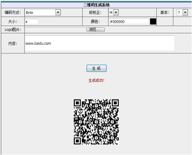This screenshot has height=155, width=192.
Task: Click the 生成成功! status message
Action: click(x=96, y=80)
